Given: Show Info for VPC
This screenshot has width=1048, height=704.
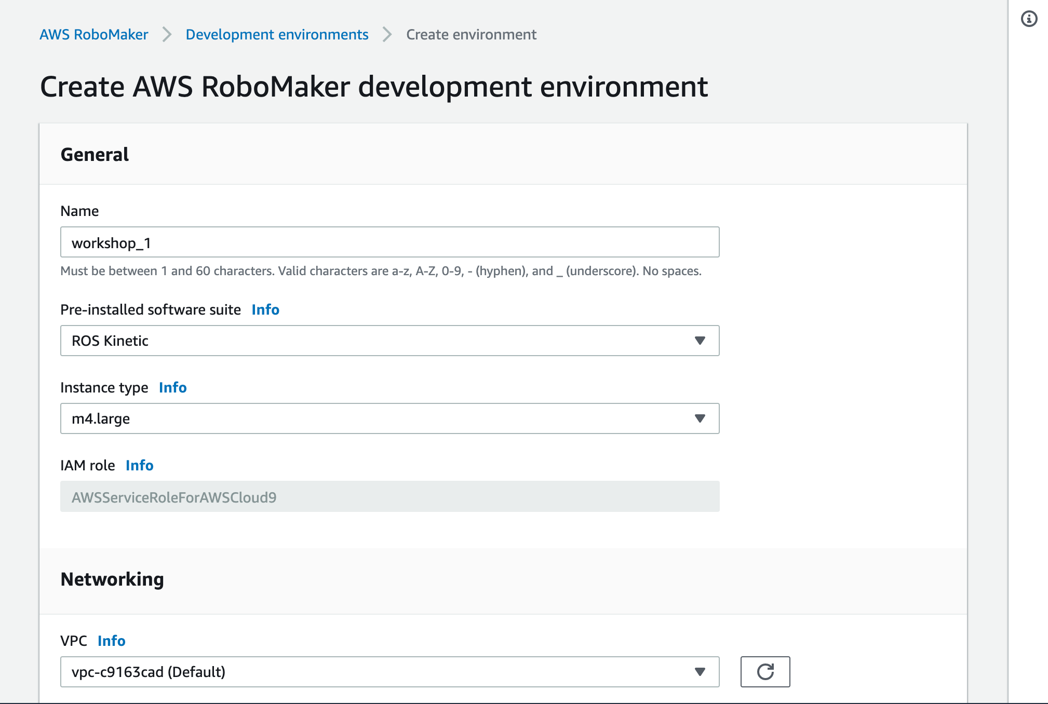Looking at the screenshot, I should point(112,641).
